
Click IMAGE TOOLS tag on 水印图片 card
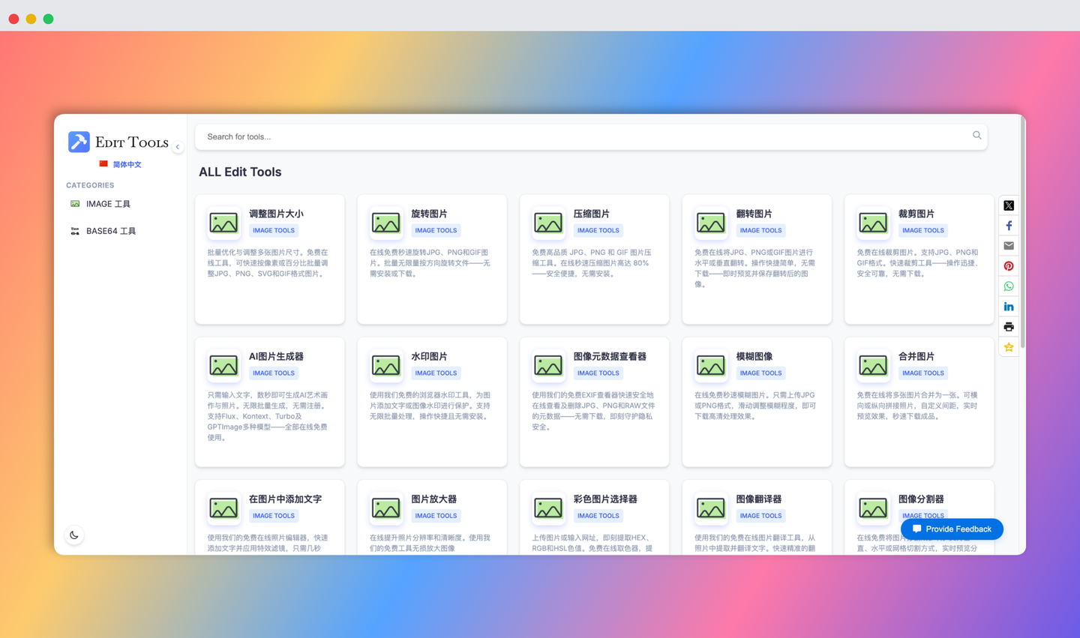coord(436,373)
